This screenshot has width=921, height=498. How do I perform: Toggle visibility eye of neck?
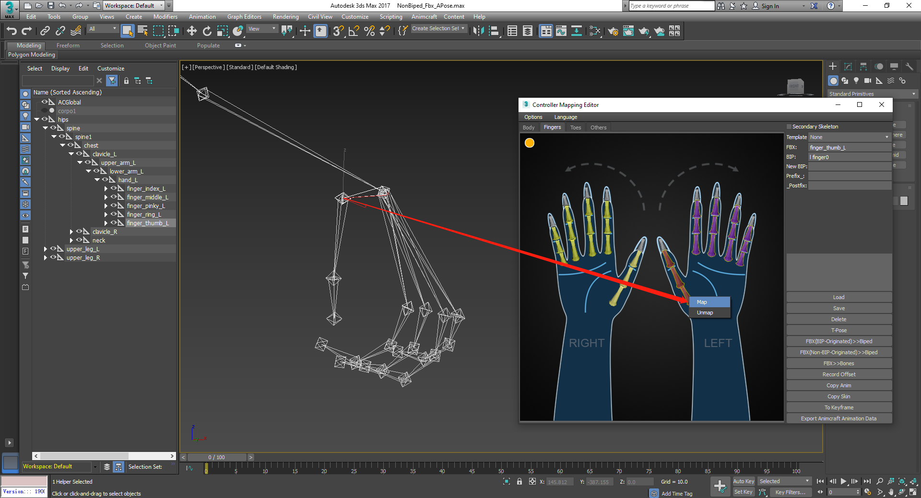tap(79, 240)
